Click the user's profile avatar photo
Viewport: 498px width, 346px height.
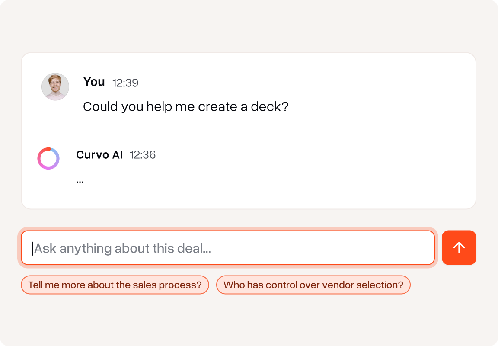[55, 87]
